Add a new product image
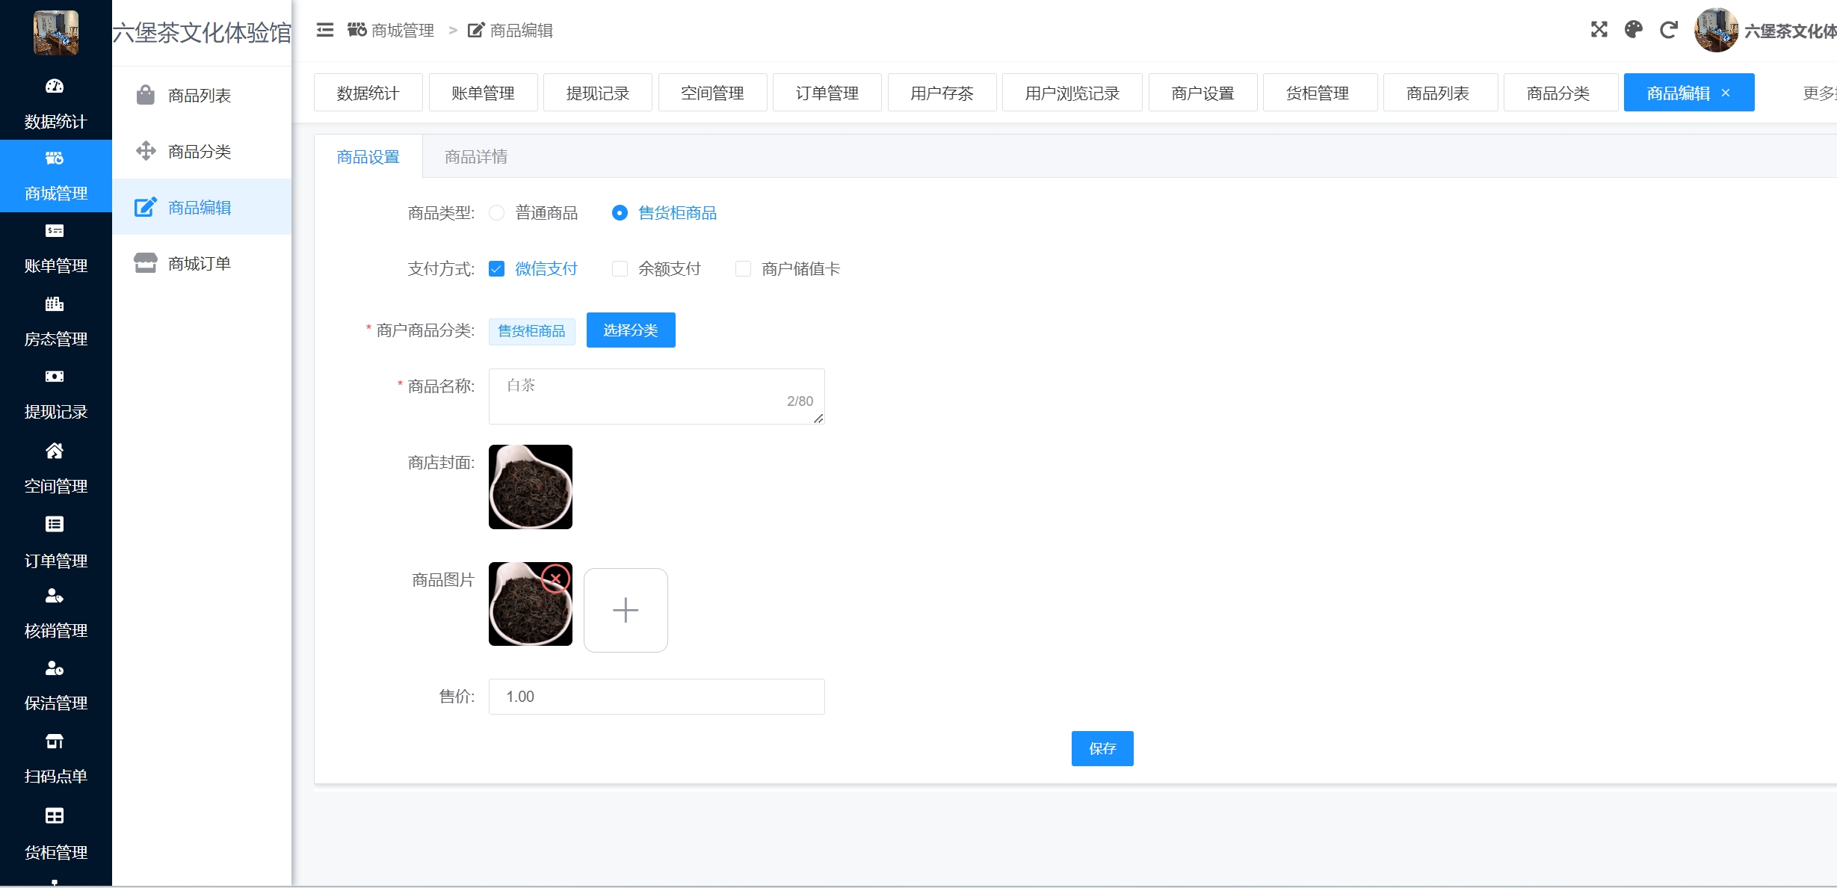This screenshot has width=1837, height=888. [x=626, y=610]
